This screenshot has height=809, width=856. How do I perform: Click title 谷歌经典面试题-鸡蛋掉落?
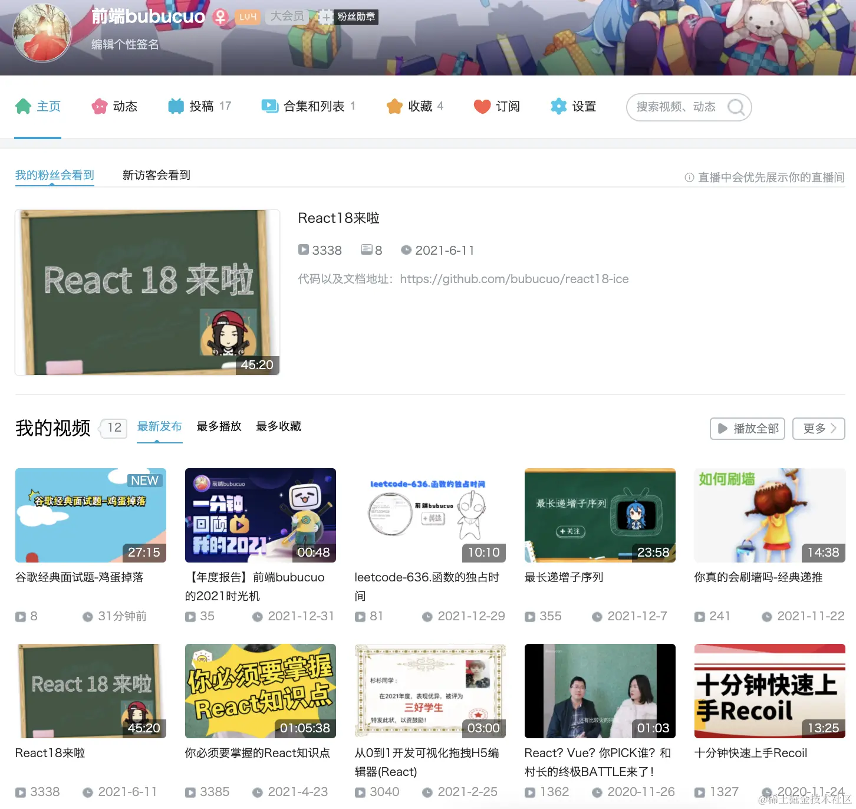click(x=80, y=577)
